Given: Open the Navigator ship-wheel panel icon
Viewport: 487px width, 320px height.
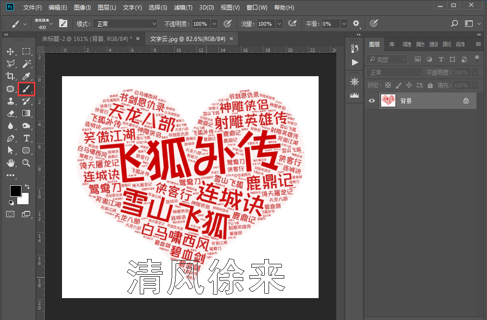Looking at the screenshot, I should tap(355, 82).
